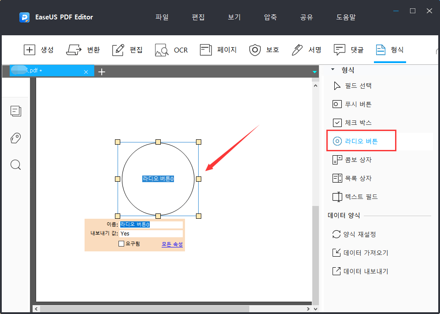
Task: Enable the 요구됨 checkbox
Action: point(122,244)
